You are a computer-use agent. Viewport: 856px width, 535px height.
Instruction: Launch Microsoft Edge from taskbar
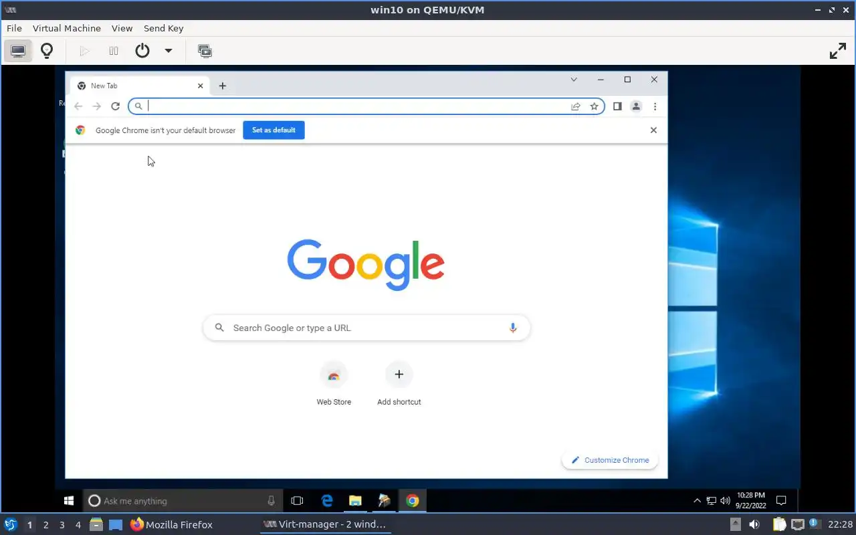pos(327,500)
